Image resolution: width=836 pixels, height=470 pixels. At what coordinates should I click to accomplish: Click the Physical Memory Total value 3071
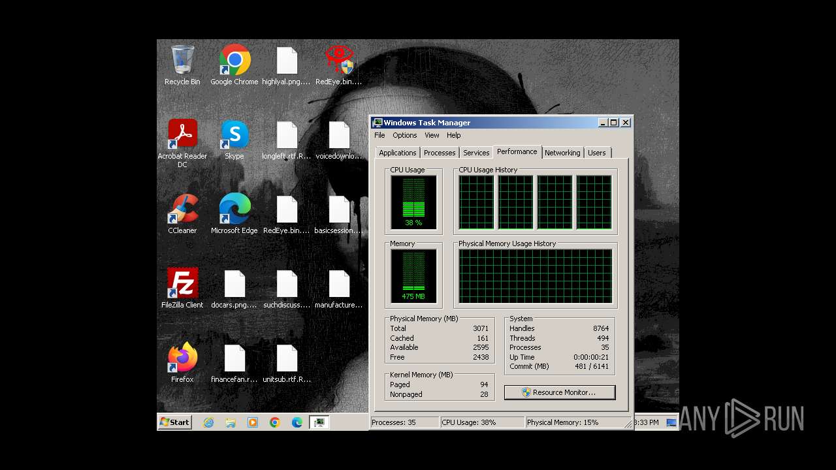pyautogui.click(x=481, y=328)
